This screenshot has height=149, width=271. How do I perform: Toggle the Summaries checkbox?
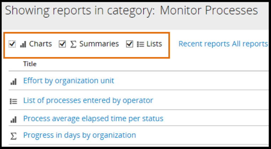pos(63,44)
